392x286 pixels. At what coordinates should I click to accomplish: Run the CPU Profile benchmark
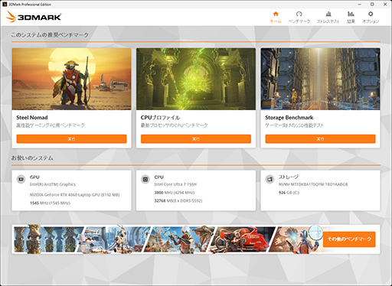pos(196,139)
